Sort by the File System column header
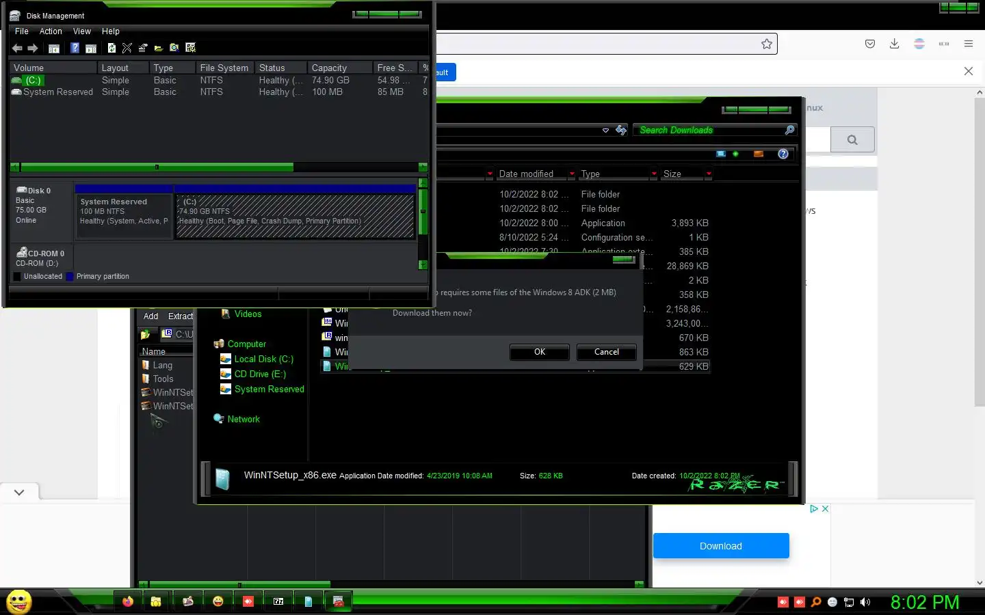This screenshot has height=615, width=985. click(224, 68)
